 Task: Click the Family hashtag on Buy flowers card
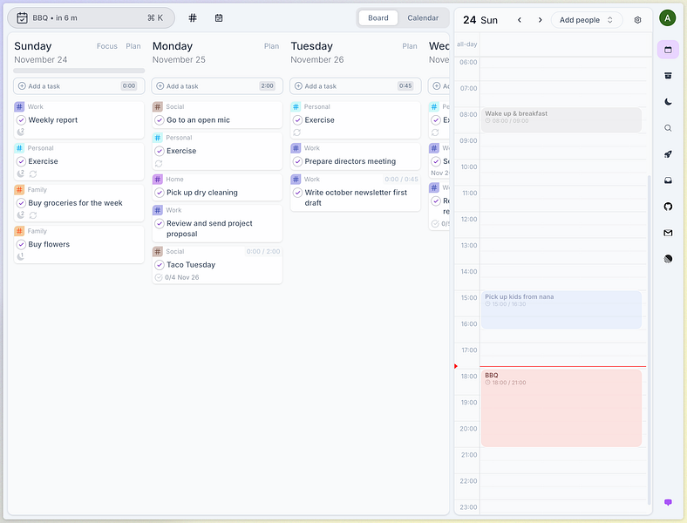[19, 231]
